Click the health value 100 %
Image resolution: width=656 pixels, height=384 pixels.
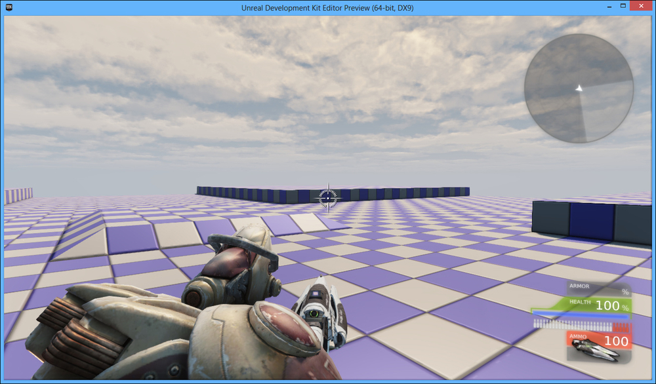point(612,306)
